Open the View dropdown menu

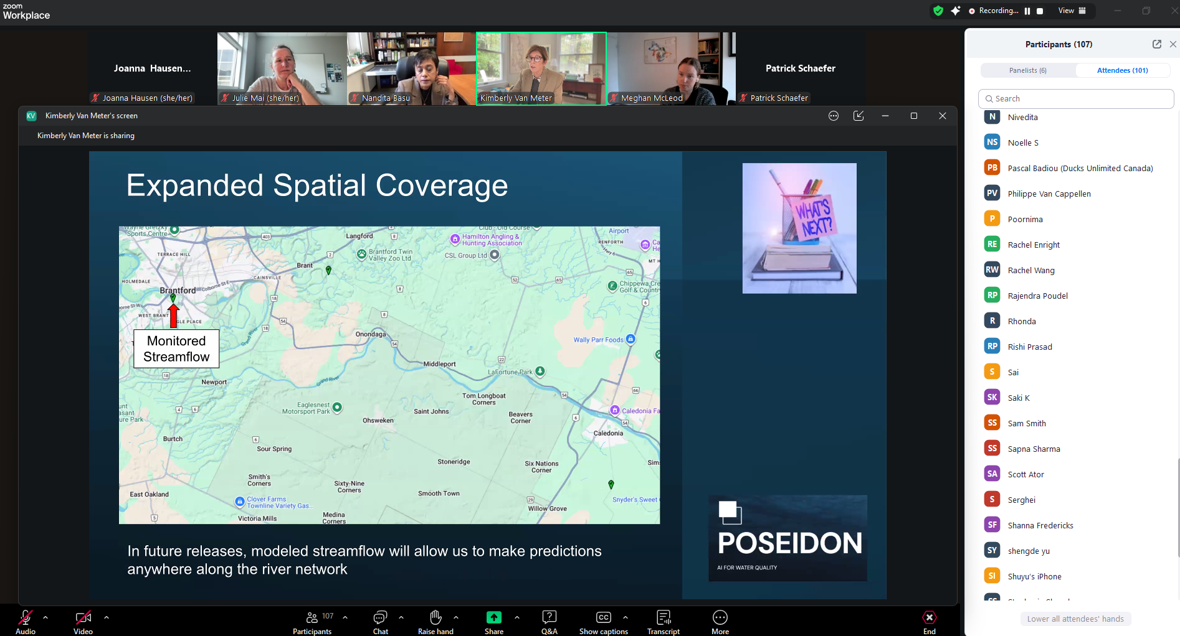coord(1072,11)
